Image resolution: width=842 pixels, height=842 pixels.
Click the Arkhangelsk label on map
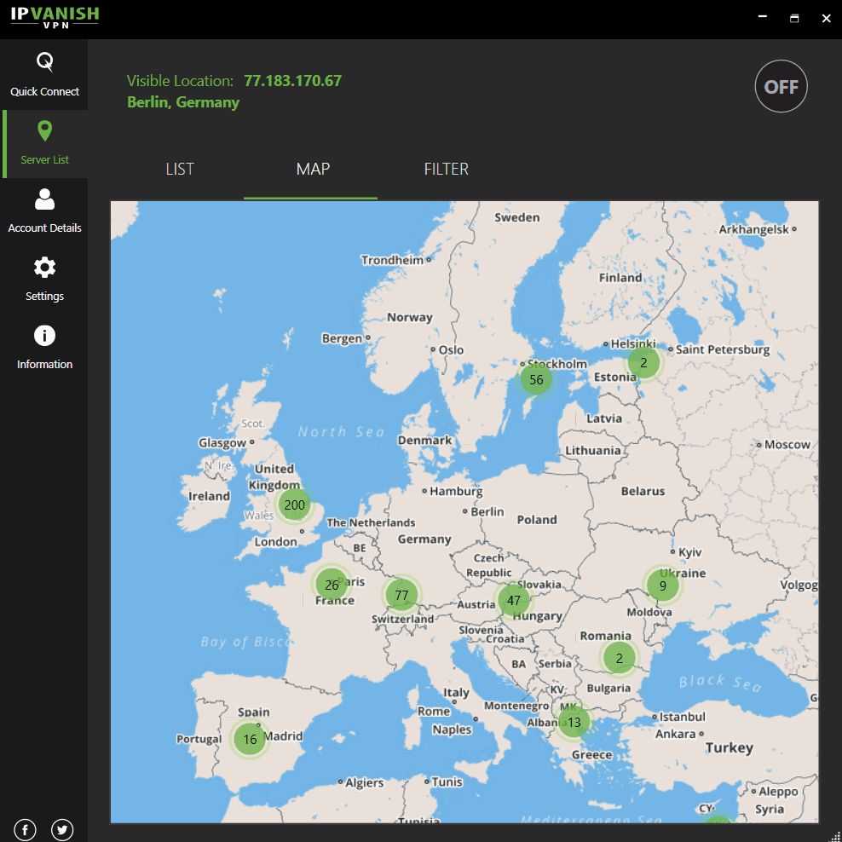(x=753, y=229)
